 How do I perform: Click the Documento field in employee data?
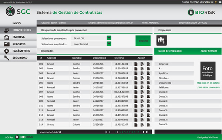coord(174,83)
